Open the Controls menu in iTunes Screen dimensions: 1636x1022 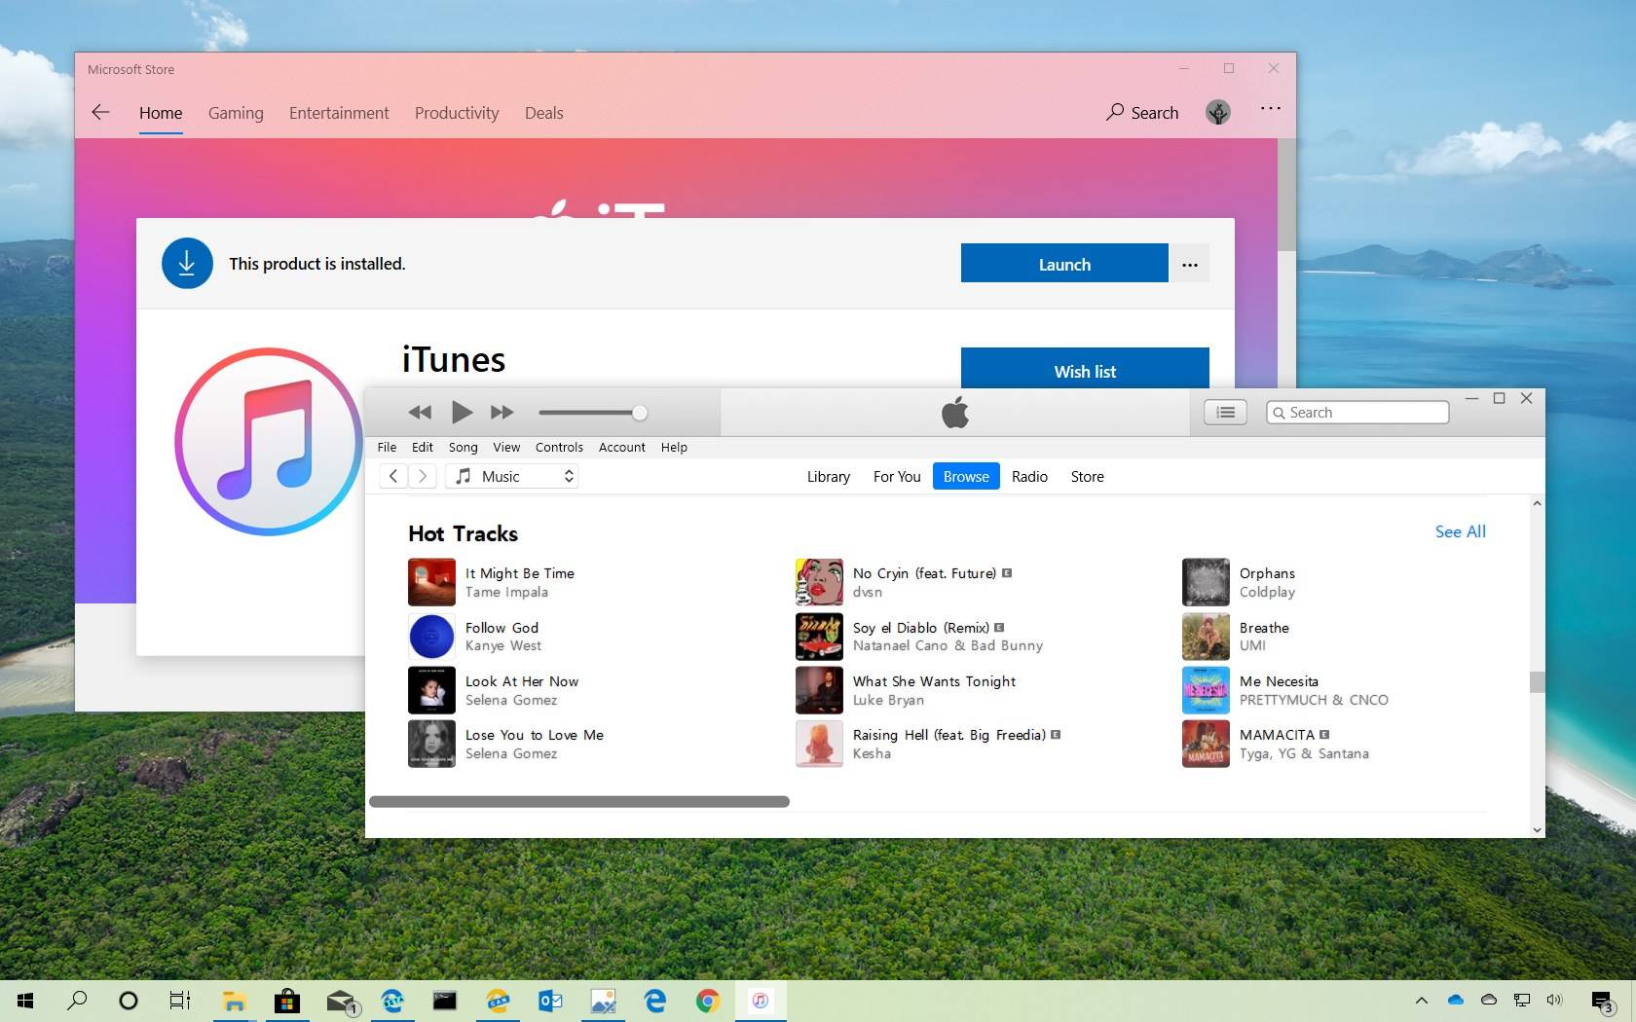coord(559,448)
